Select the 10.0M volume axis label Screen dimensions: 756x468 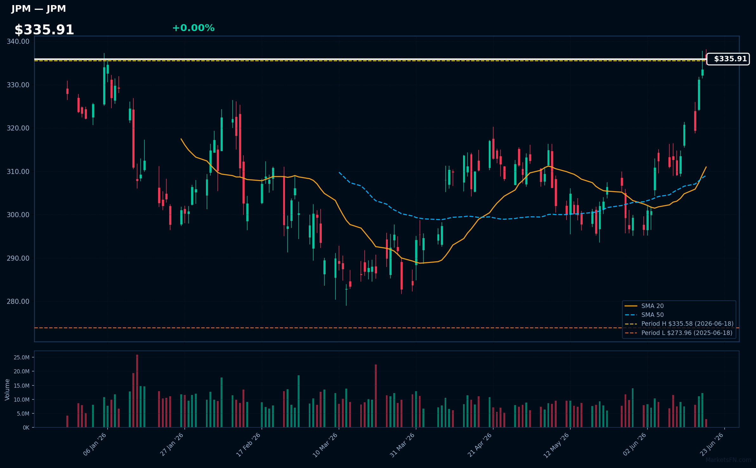click(x=22, y=400)
